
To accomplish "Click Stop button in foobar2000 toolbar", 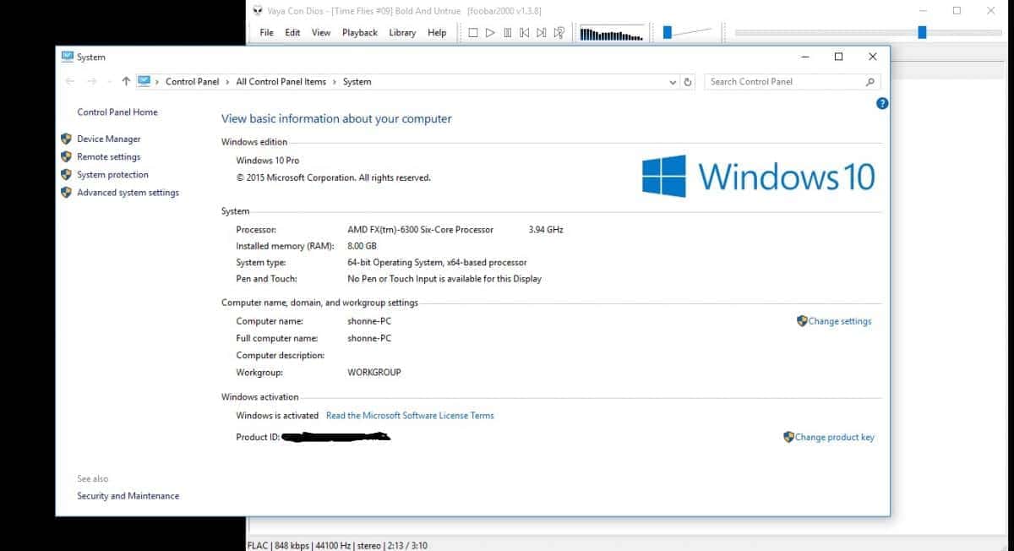I will 473,33.
